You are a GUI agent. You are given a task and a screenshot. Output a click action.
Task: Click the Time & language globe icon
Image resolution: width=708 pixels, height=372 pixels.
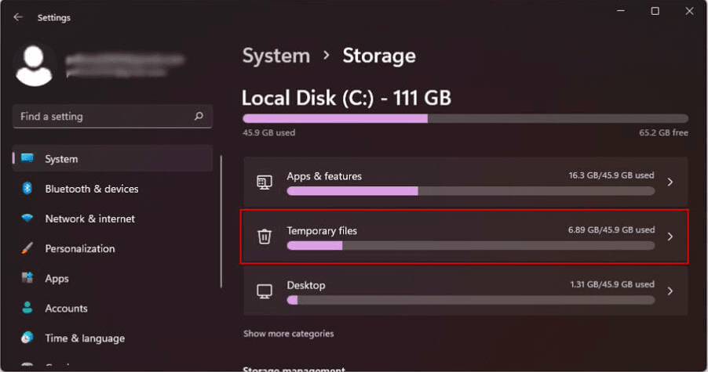pos(28,338)
